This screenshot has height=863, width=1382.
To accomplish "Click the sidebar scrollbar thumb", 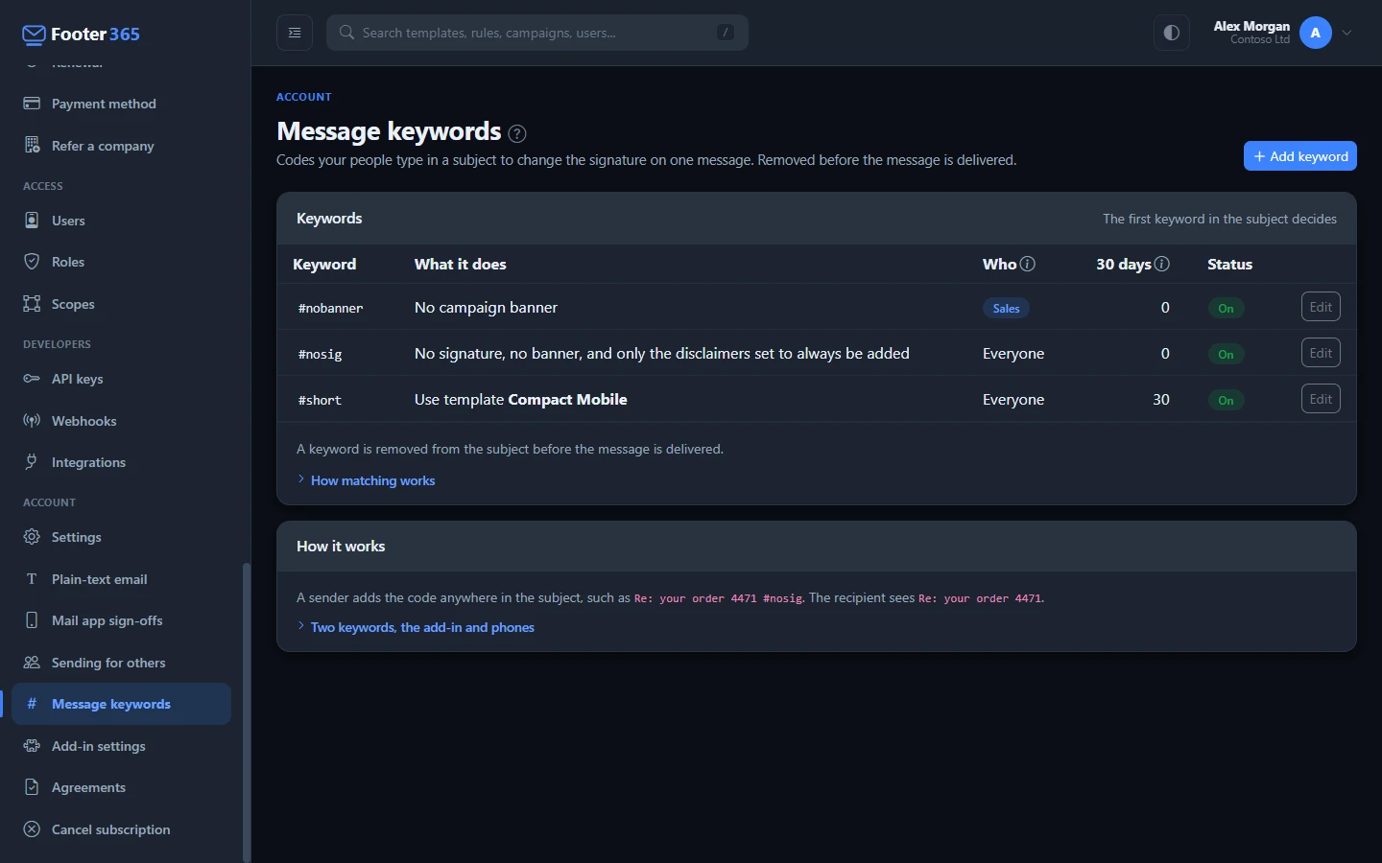I will pyautogui.click(x=247, y=712).
